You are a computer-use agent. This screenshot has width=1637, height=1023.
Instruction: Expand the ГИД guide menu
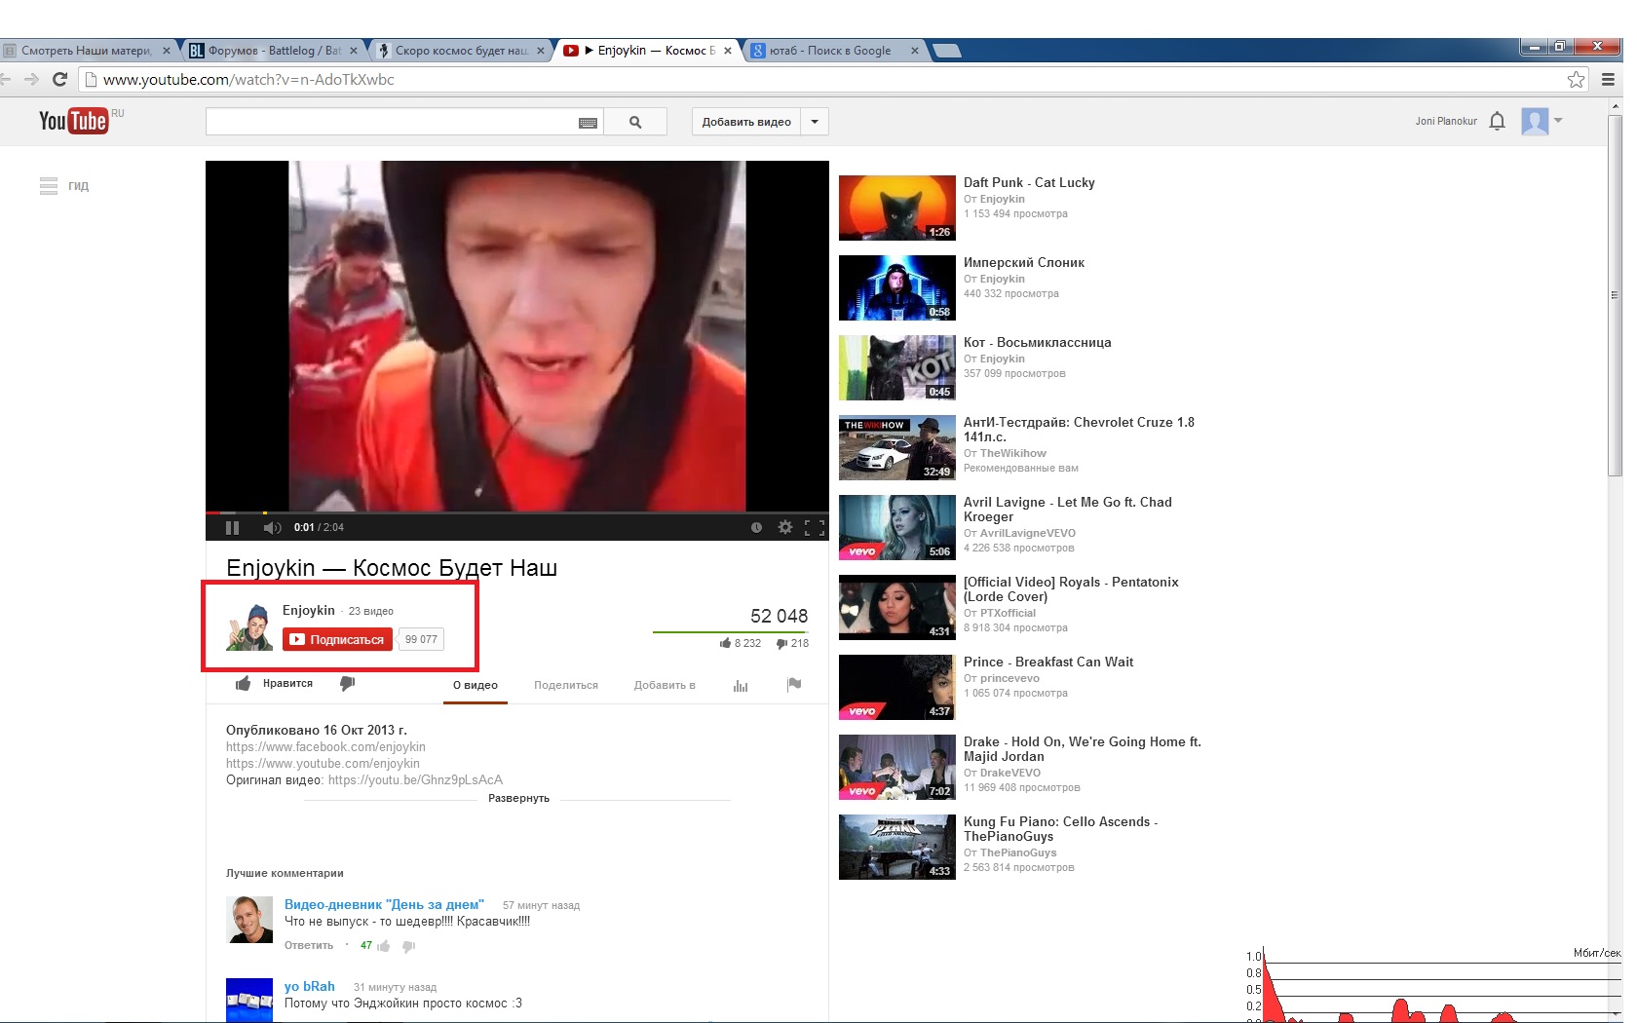point(64,185)
